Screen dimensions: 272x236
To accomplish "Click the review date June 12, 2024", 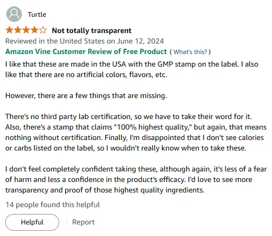I will click(x=140, y=41).
